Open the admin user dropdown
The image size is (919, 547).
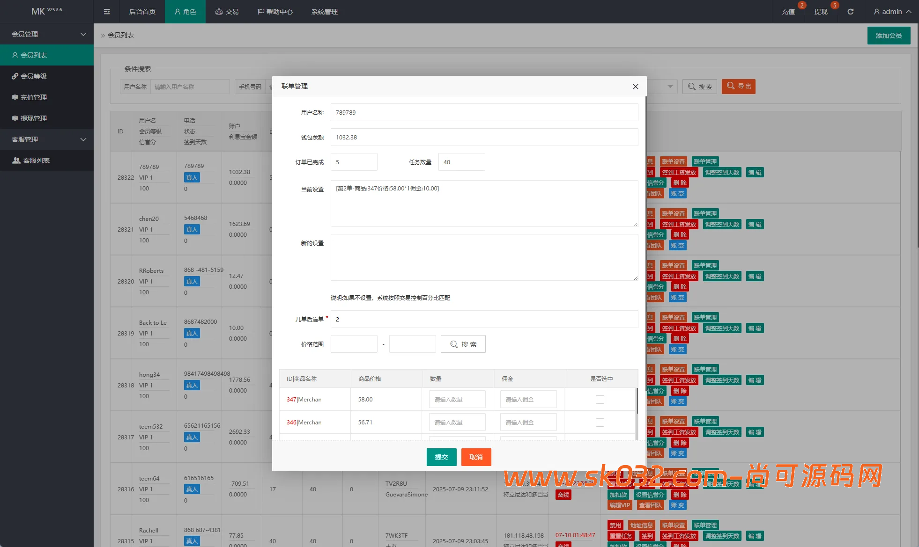click(892, 12)
